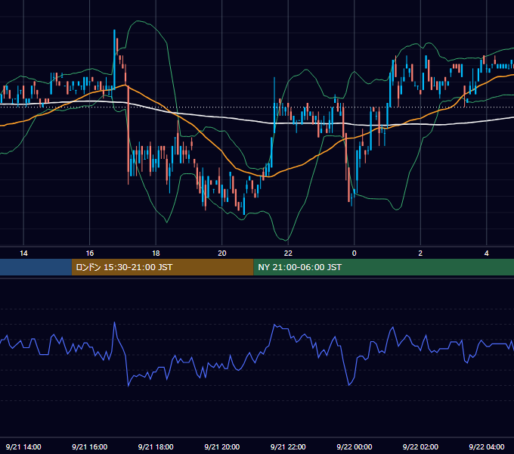
Task: Click the 9/22 04:00 date label
Action: (x=487, y=446)
